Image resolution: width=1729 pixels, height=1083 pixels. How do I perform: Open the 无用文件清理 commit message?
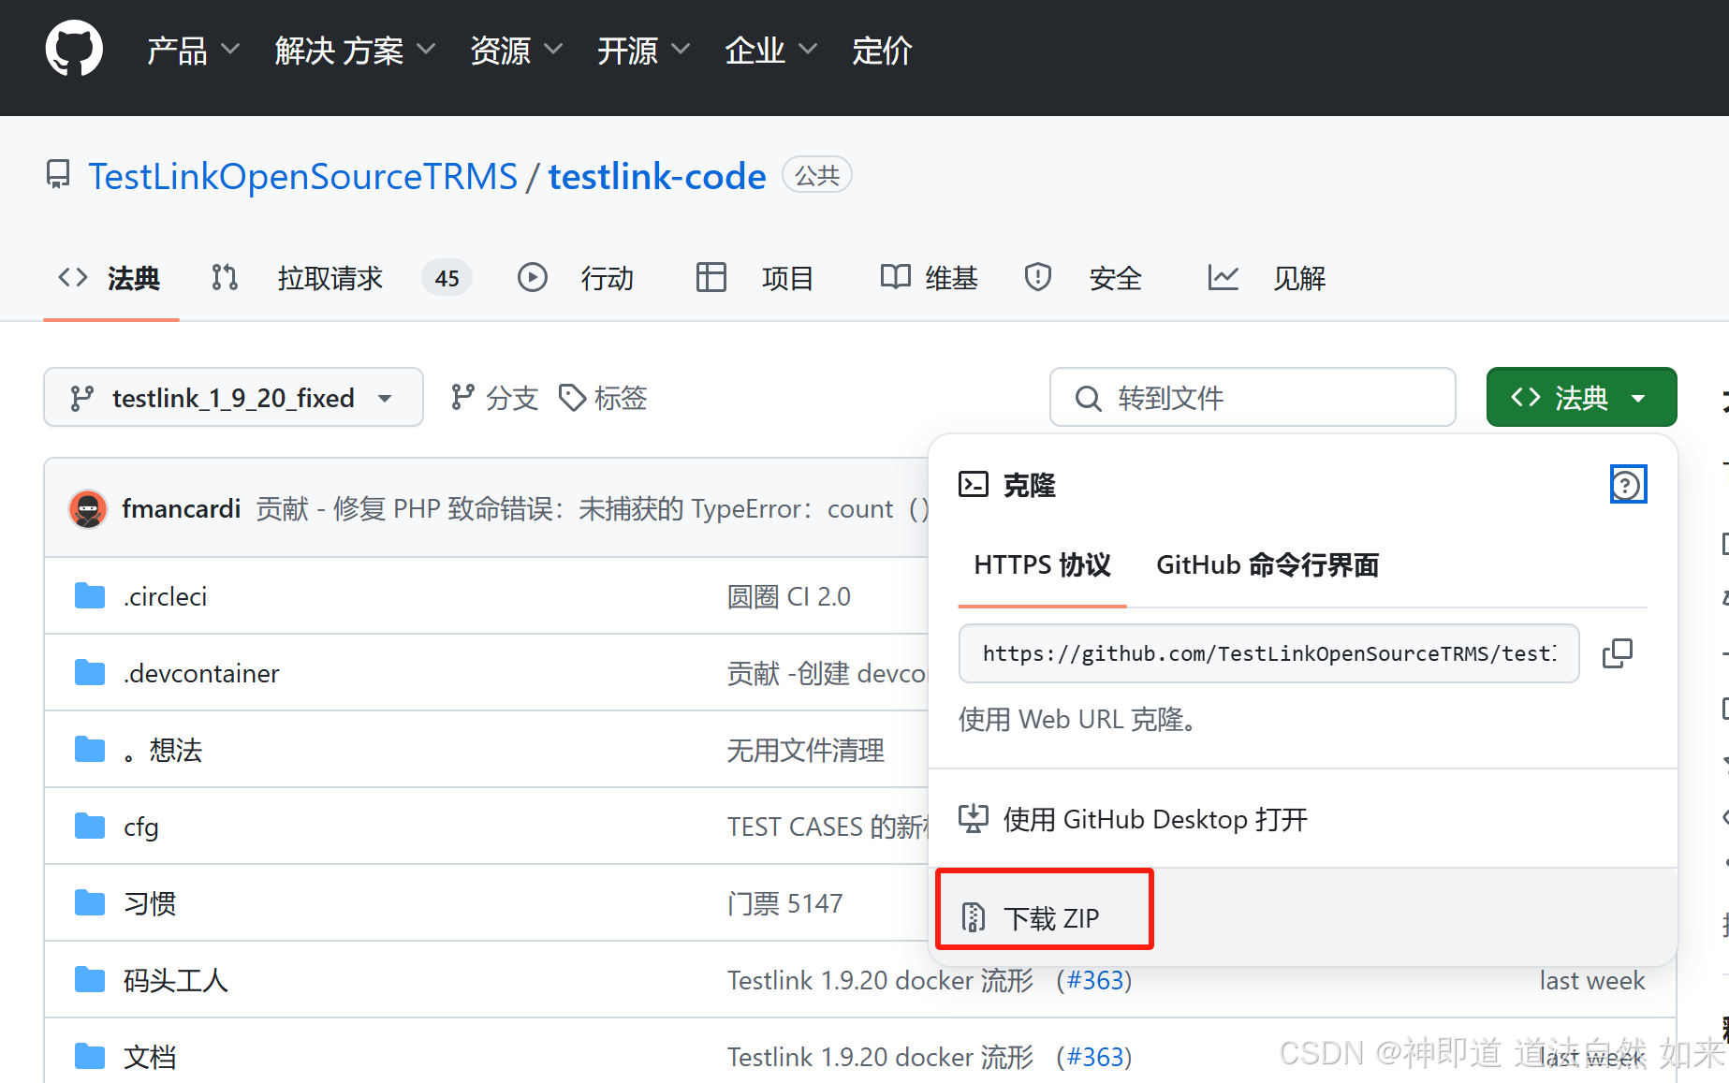pyautogui.click(x=806, y=750)
